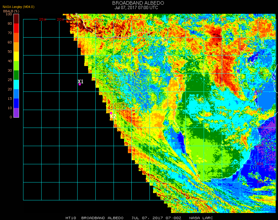278x220 pixels.
Task: Click the legend value '80'
Action: (10, 23)
